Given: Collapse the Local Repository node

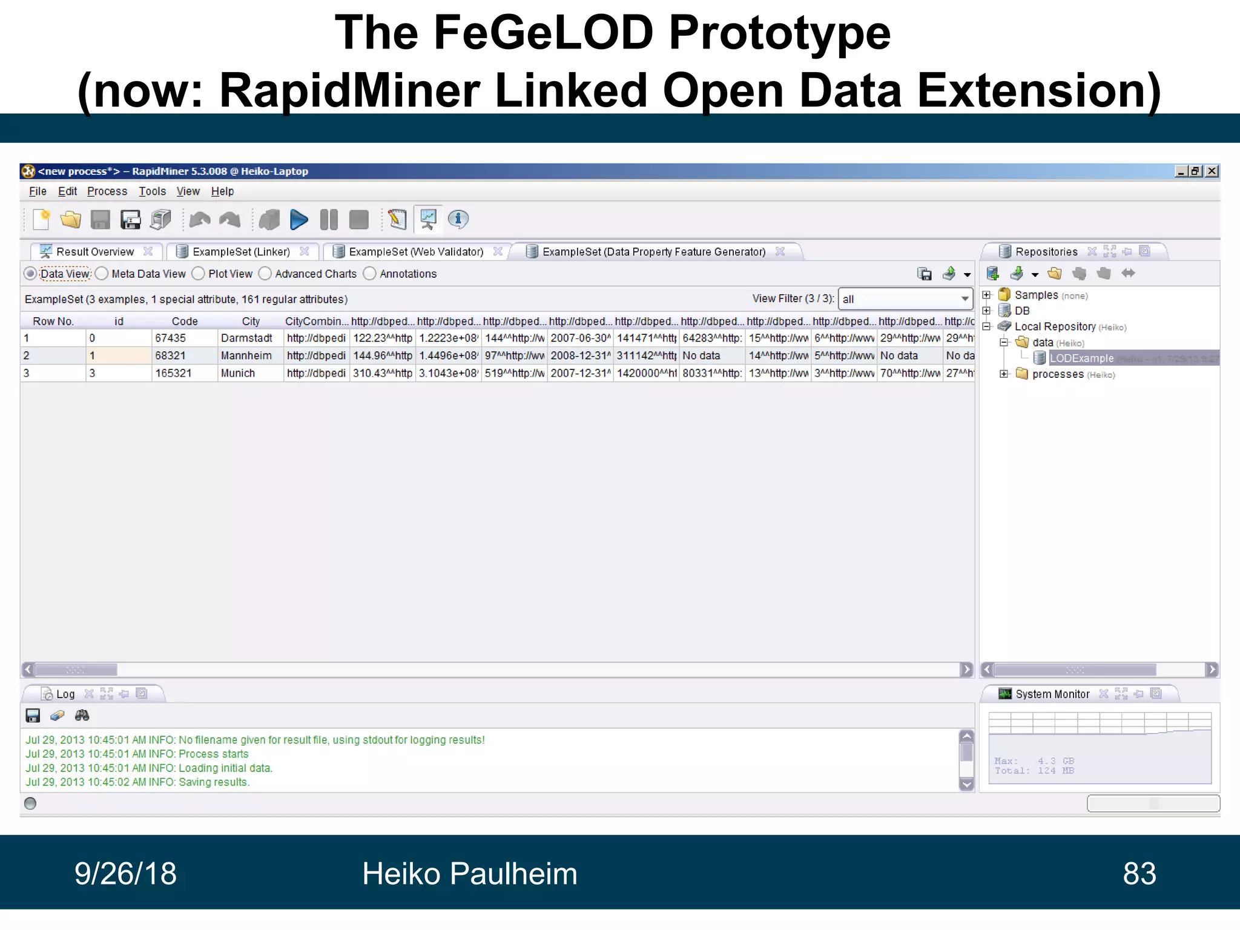Looking at the screenshot, I should [986, 326].
